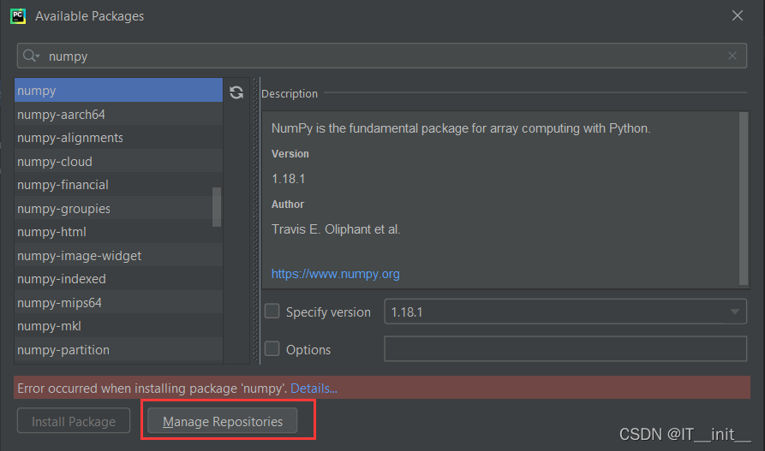Expand search history arrow beside magnifier
This screenshot has width=765, height=451.
pyautogui.click(x=38, y=57)
